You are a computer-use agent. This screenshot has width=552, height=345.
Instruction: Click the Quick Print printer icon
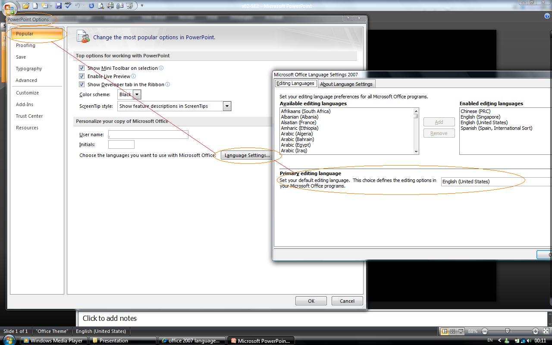point(110,6)
